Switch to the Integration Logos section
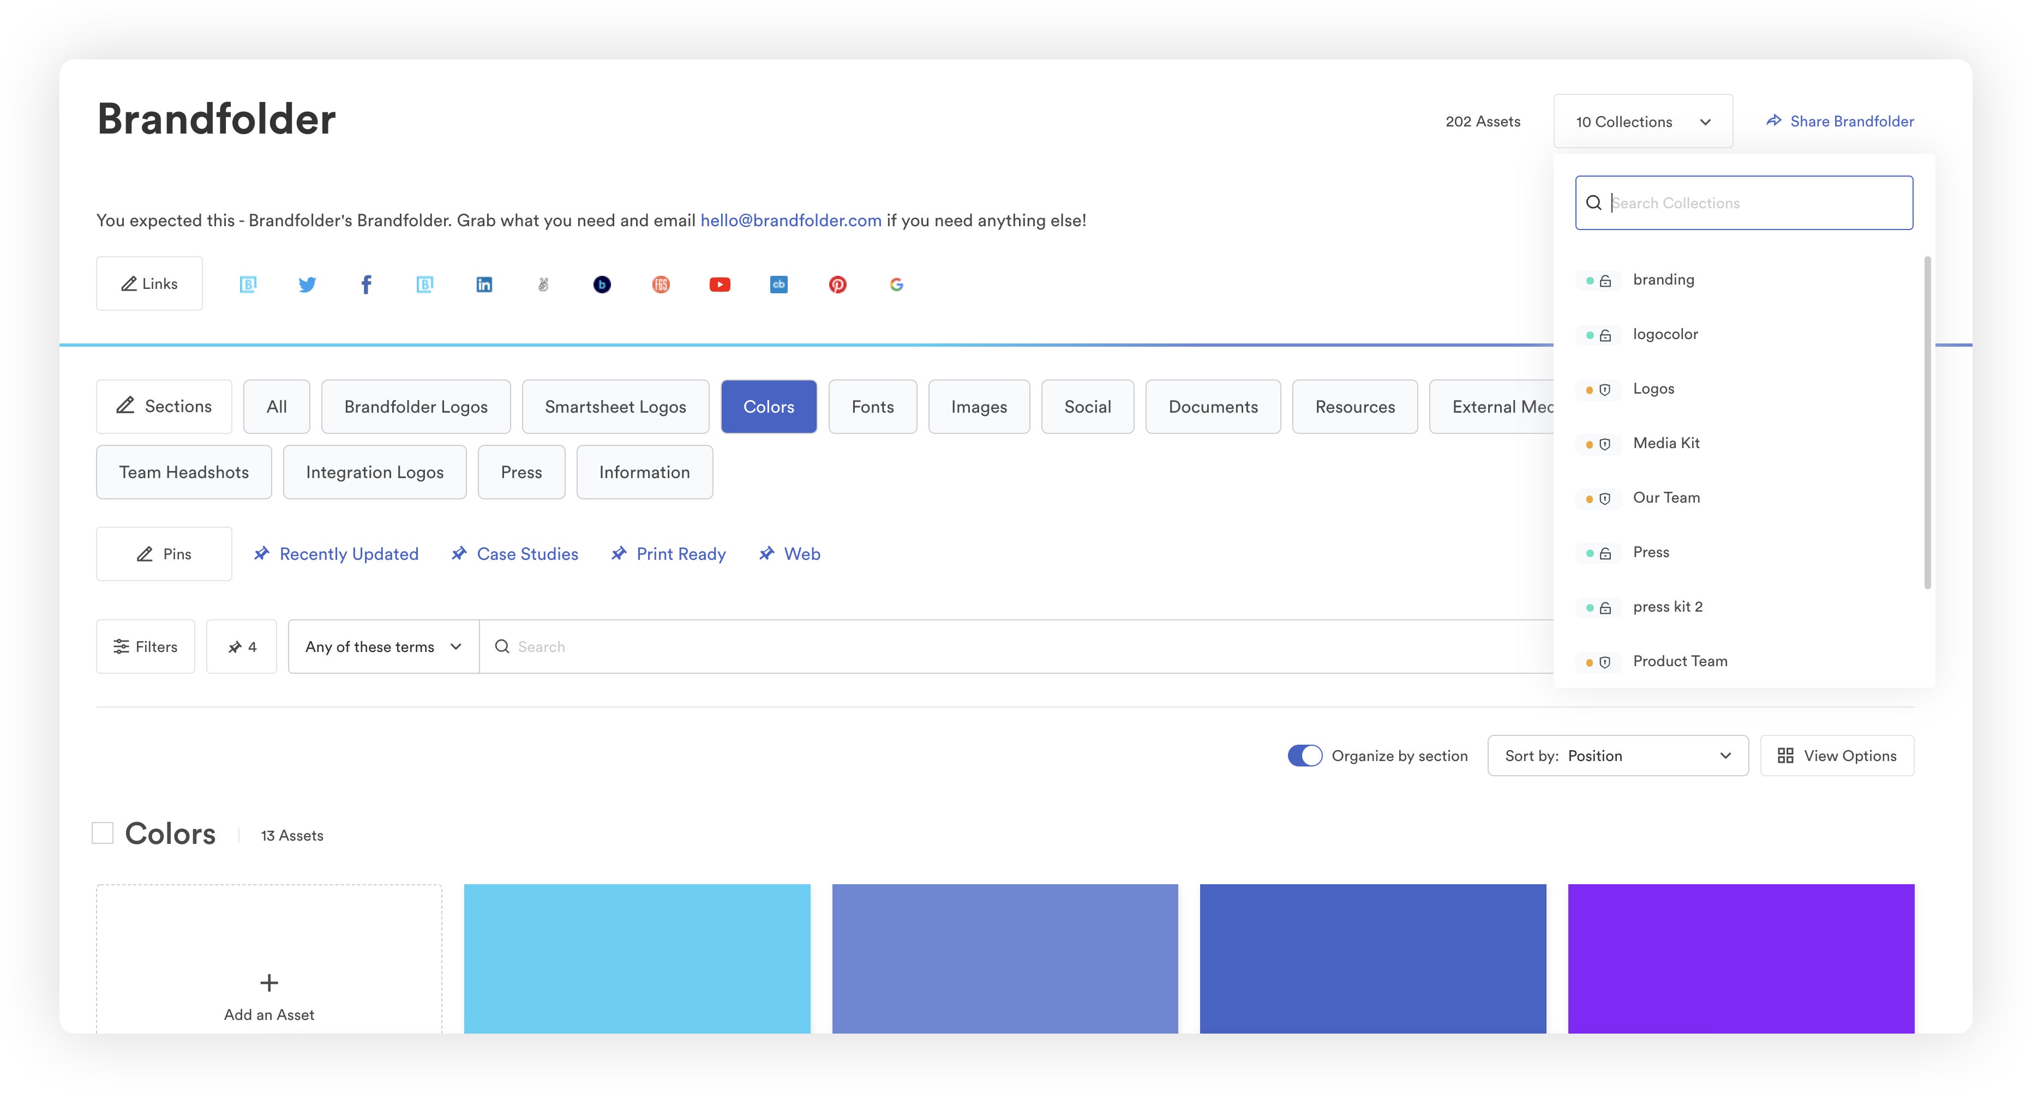This screenshot has width=2032, height=1093. 375,472
